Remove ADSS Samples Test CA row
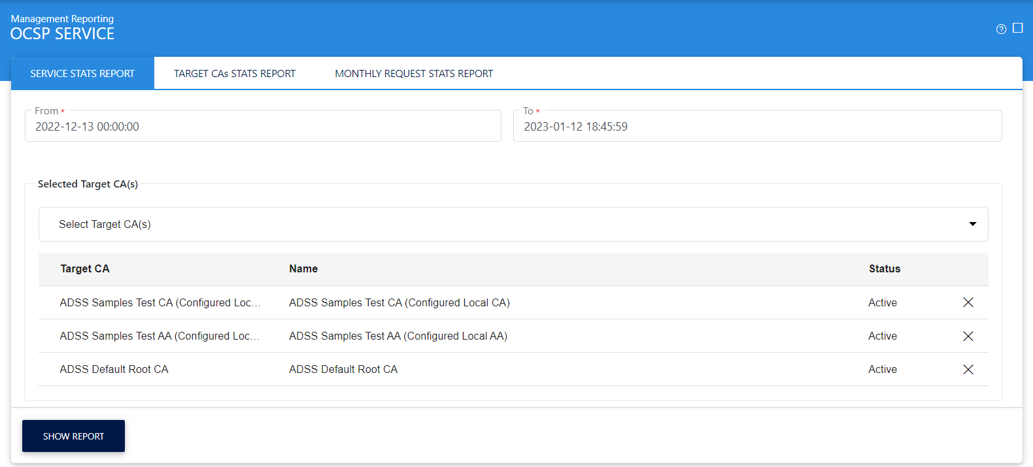Image resolution: width=1033 pixels, height=467 pixels. (968, 302)
